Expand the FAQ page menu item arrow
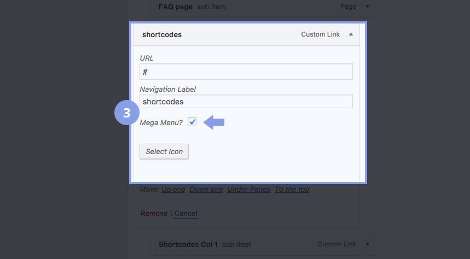The image size is (470, 259). [x=367, y=7]
